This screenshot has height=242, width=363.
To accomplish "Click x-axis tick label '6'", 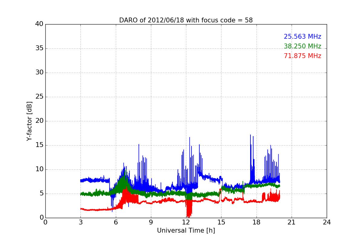I will [116, 222].
